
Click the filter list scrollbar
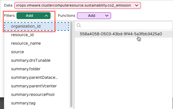click(x=71, y=64)
